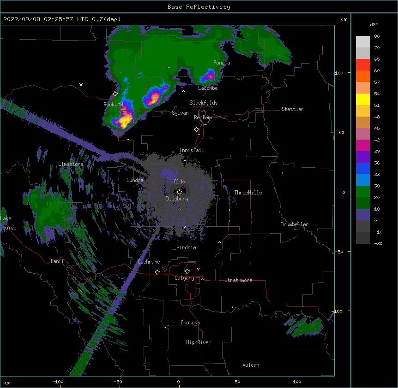Click the magenta storm cell near Ponoka

click(x=210, y=76)
